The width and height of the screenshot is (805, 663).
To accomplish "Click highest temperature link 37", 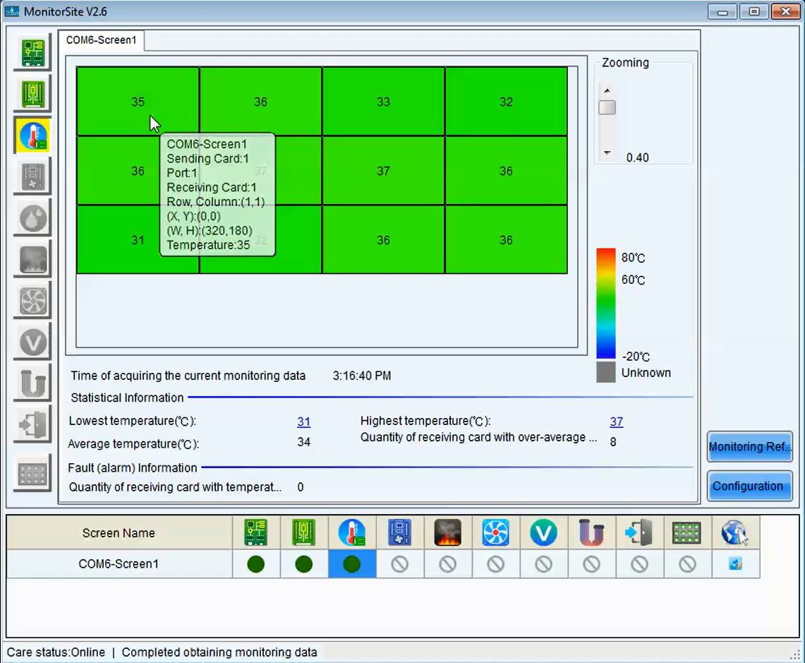I will [616, 422].
